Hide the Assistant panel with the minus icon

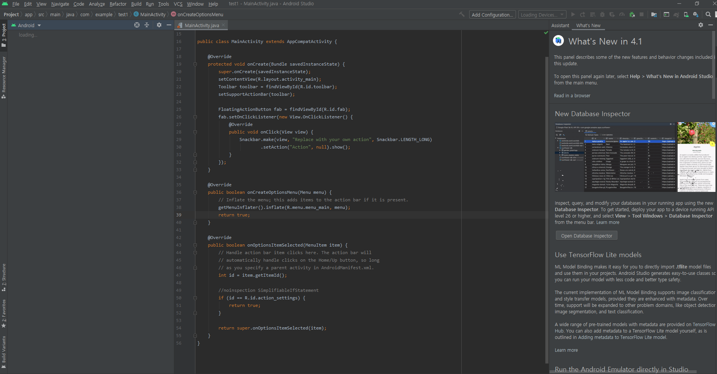coord(711,25)
